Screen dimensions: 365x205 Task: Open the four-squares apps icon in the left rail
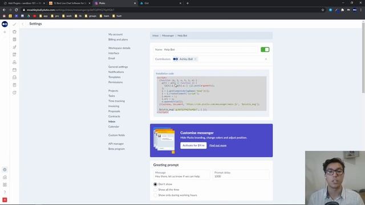tap(5, 184)
